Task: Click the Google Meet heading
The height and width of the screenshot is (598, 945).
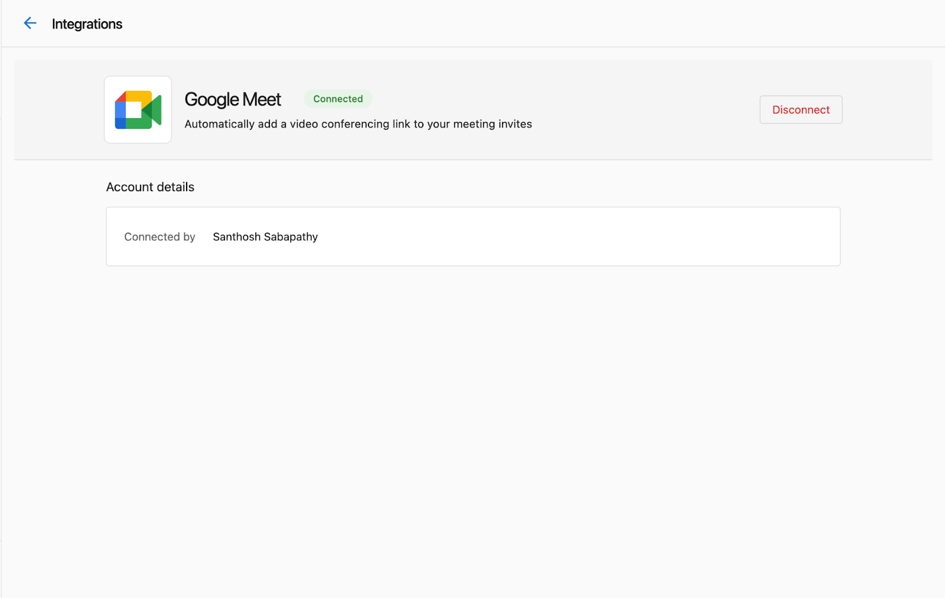Action: coord(233,100)
